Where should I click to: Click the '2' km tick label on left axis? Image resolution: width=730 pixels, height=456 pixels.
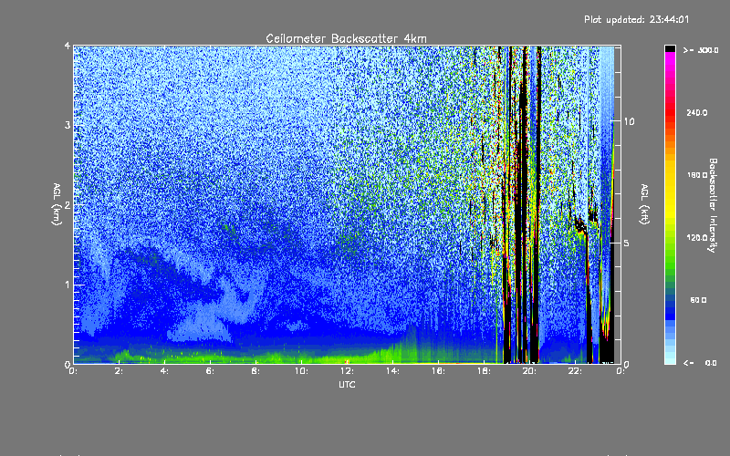click(x=68, y=205)
